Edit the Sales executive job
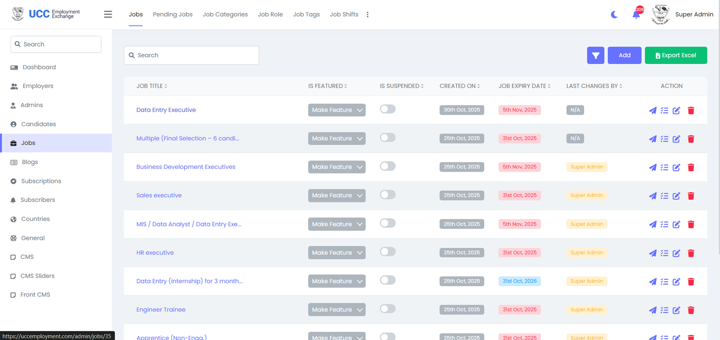This screenshot has height=340, width=720. [x=676, y=196]
